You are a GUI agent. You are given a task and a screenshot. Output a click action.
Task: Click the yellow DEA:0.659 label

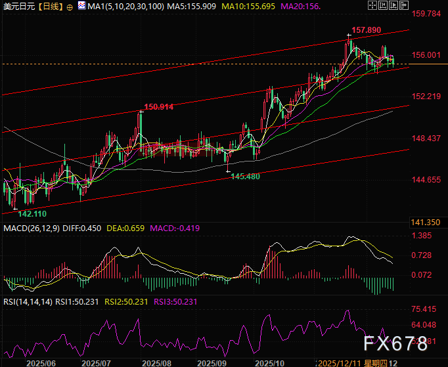127,228
